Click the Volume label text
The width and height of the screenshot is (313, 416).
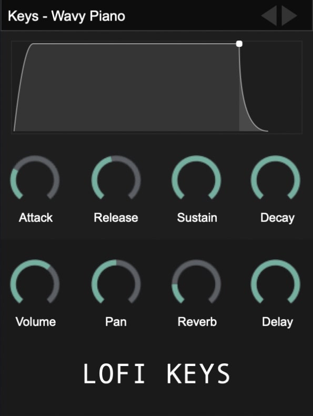(x=36, y=322)
